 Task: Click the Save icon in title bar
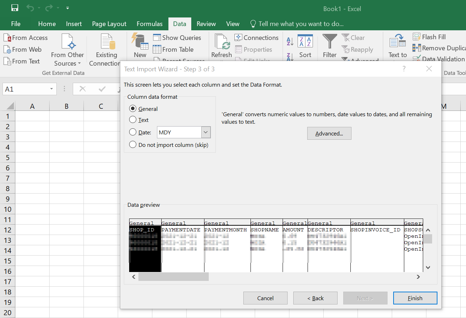click(x=15, y=8)
